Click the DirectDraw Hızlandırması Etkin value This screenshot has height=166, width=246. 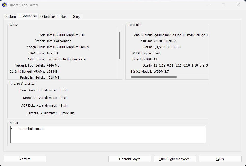[x=64, y=90]
